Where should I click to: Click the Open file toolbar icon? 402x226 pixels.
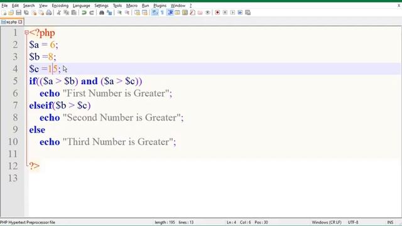click(x=11, y=13)
